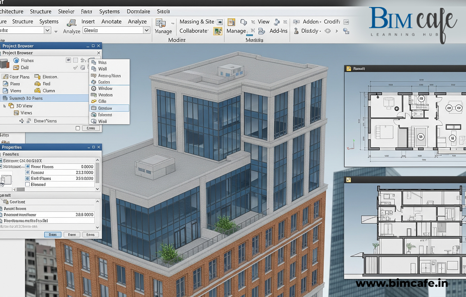Click the Collaborate green icon in ribbon
The image size is (466, 297).
click(x=218, y=31)
